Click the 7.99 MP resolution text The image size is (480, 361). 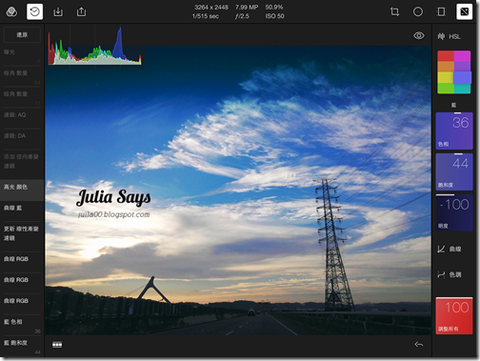247,7
